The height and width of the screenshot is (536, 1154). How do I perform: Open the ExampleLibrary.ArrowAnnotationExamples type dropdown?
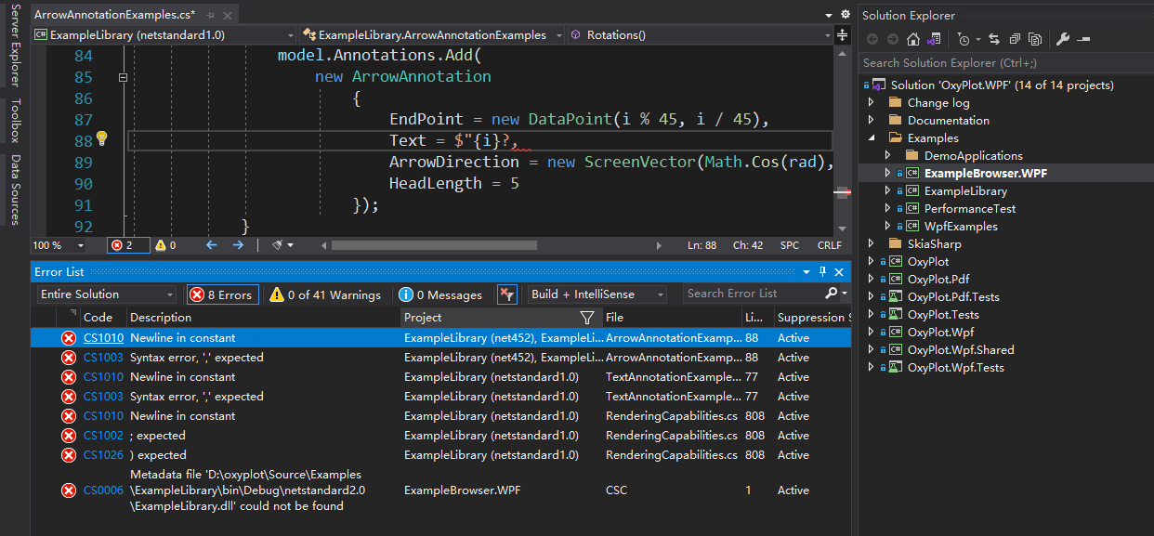coord(432,34)
